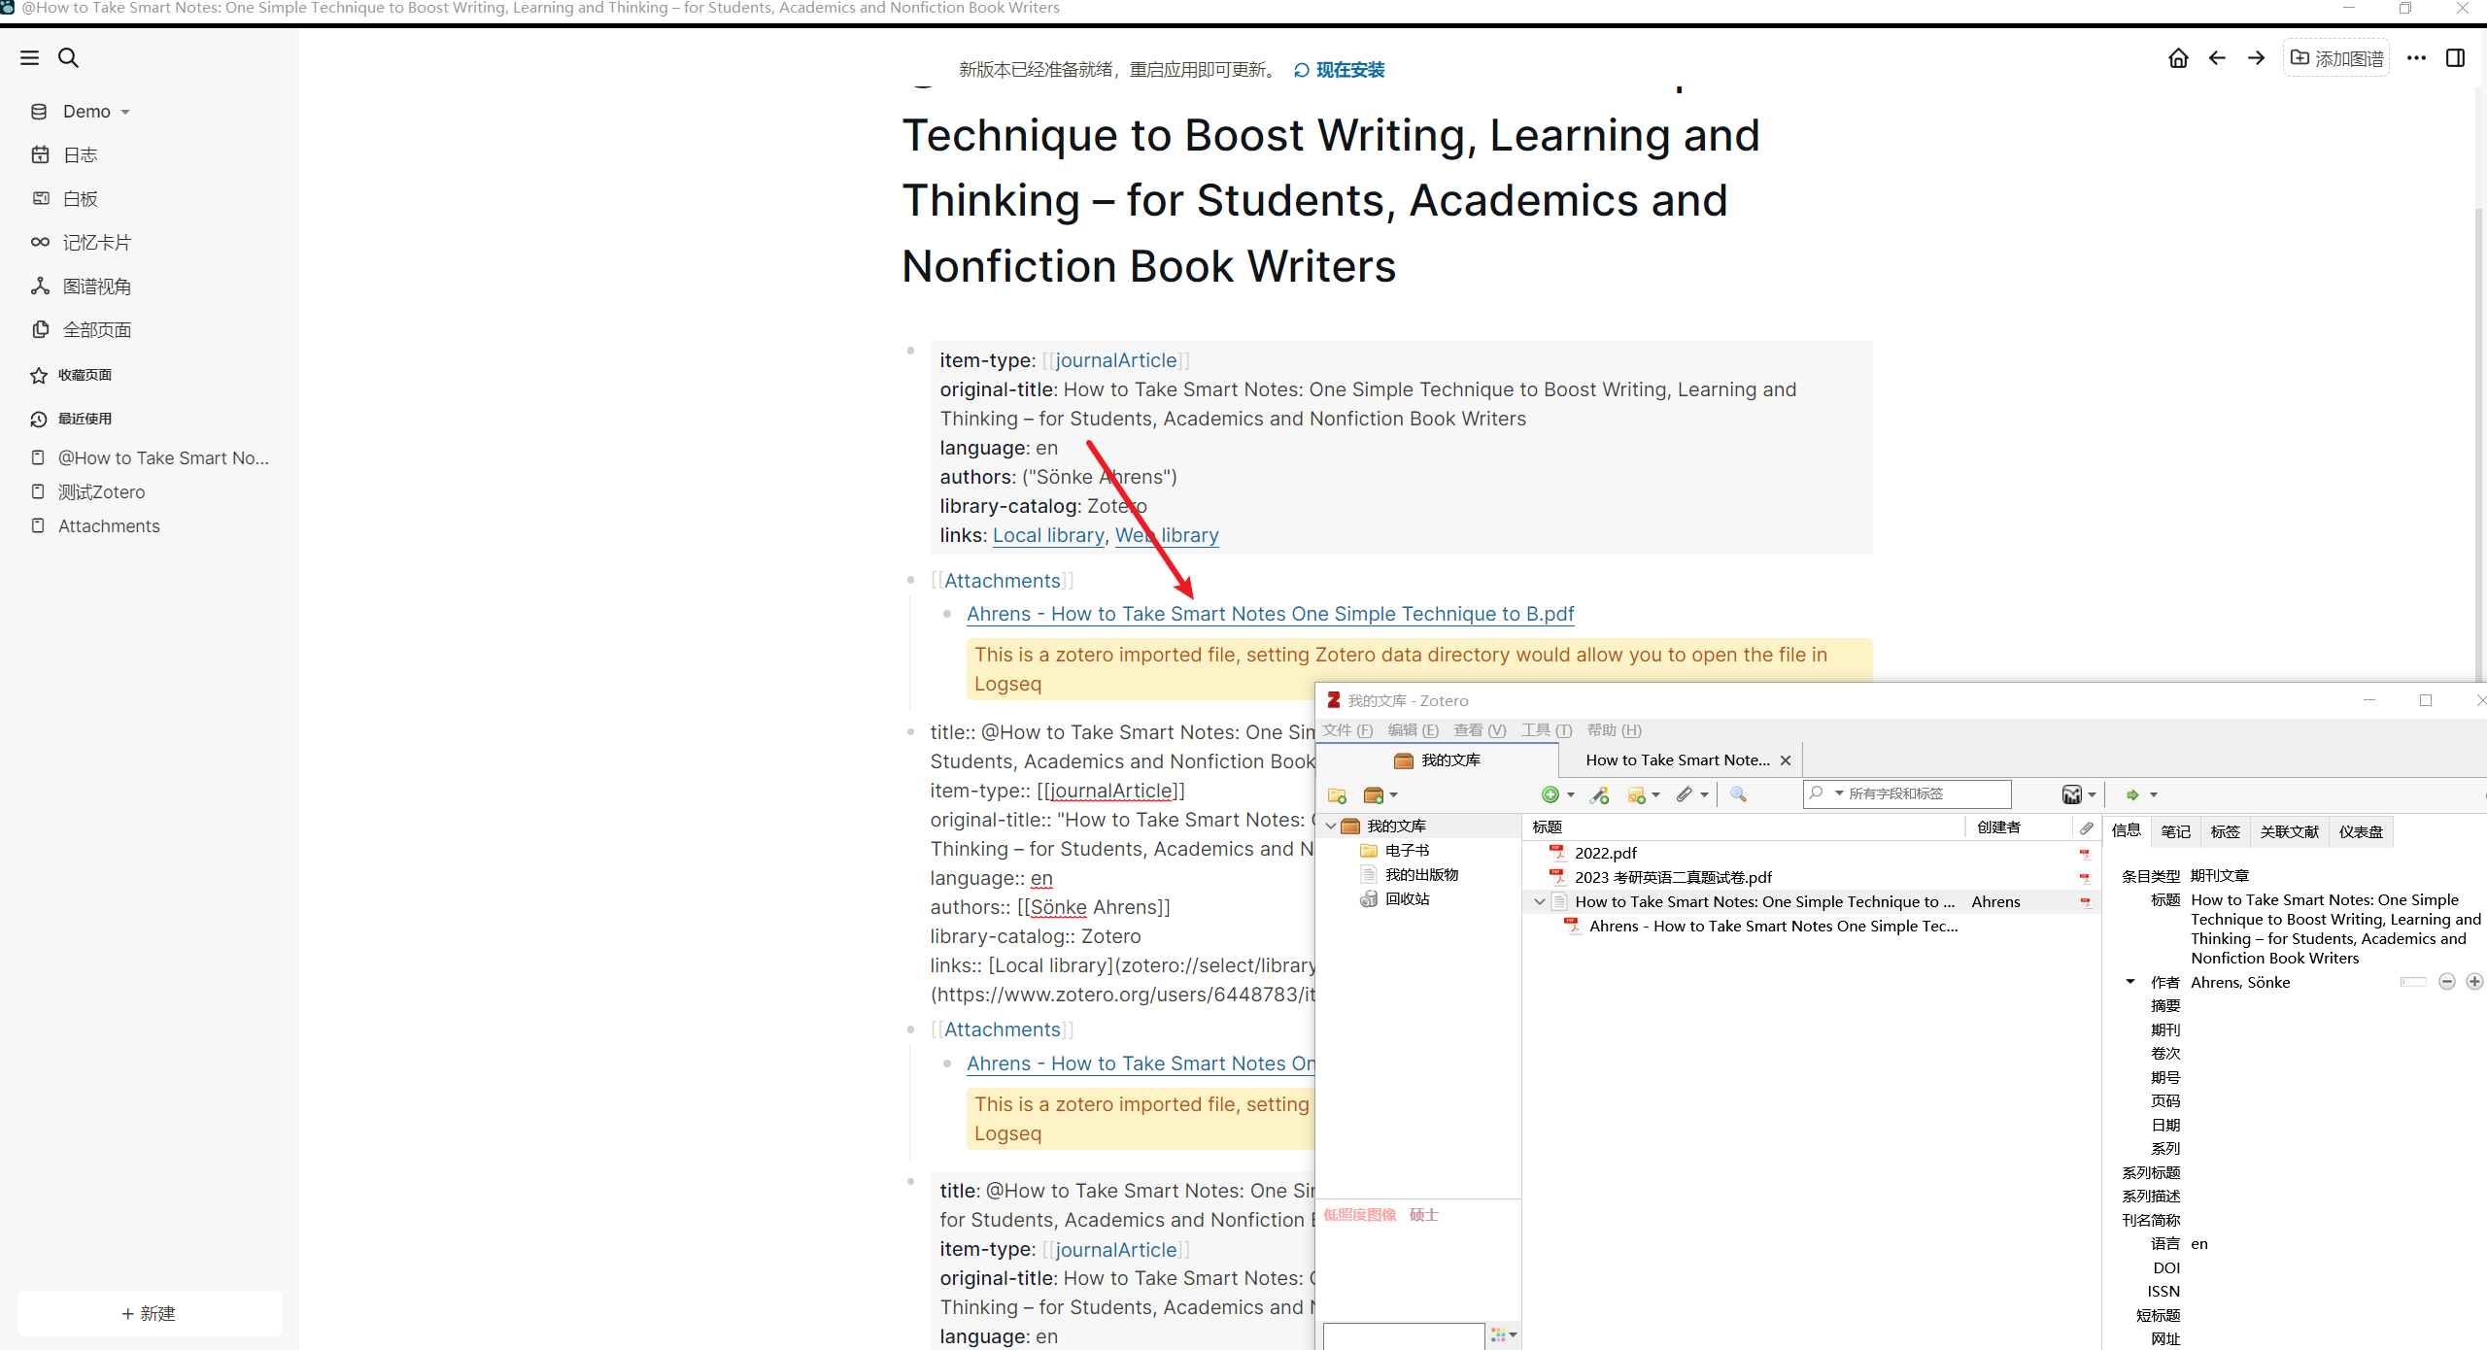Click the colored tag selector swatch
This screenshot has height=1350, width=2487.
1498,1335
